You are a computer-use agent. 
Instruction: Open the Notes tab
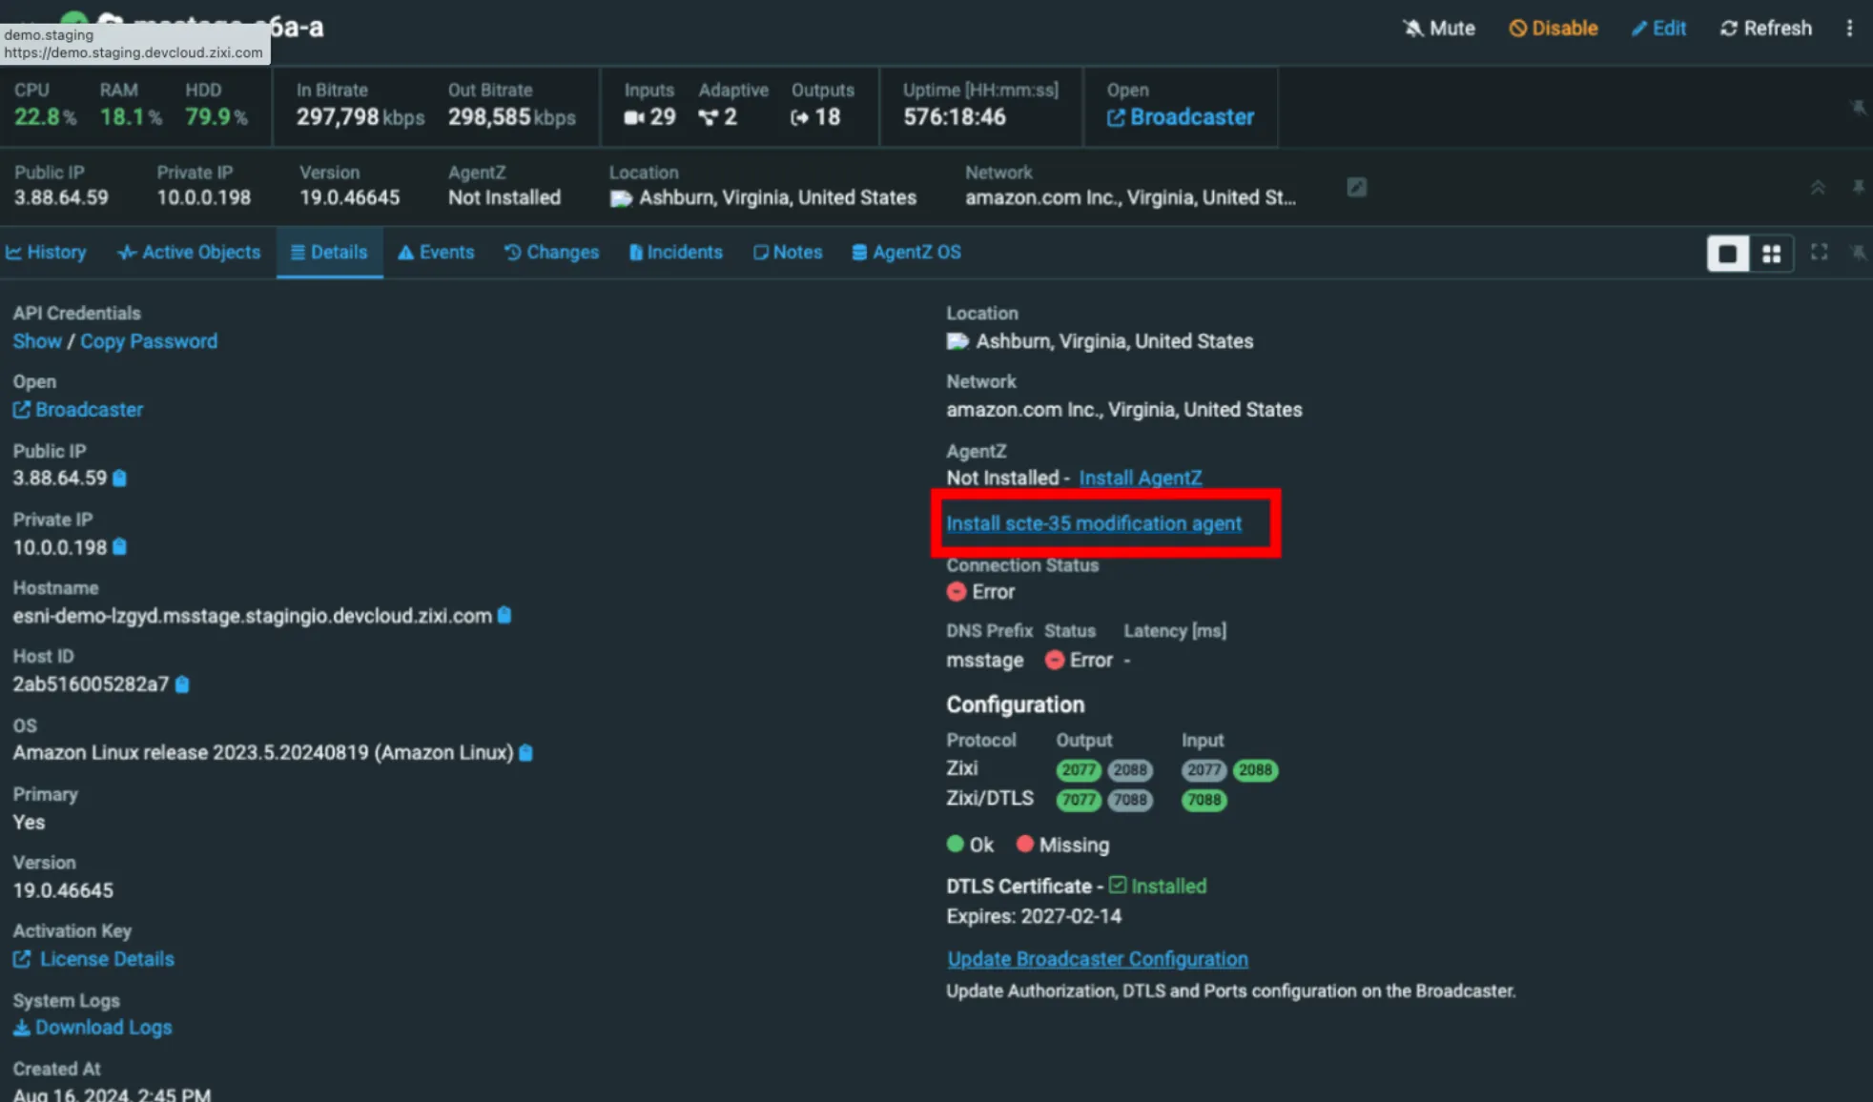[788, 252]
